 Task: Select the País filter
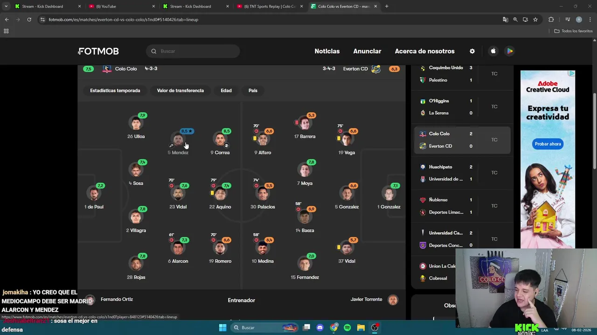pyautogui.click(x=253, y=91)
